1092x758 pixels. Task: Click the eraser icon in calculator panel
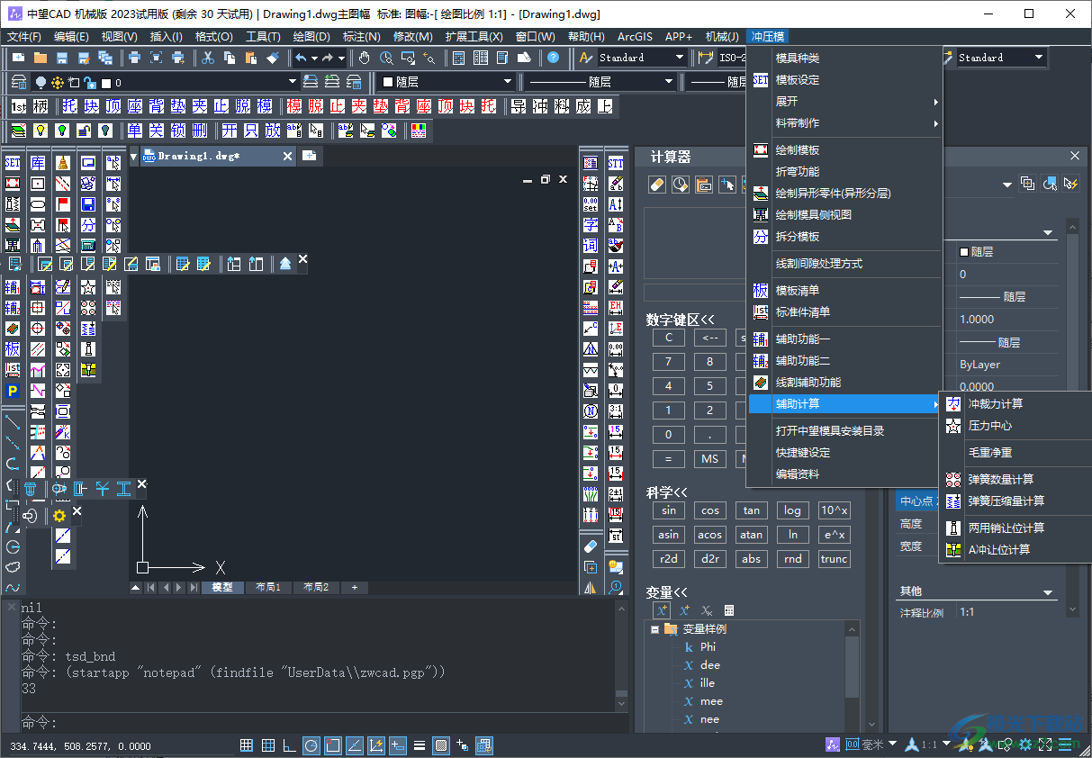656,185
